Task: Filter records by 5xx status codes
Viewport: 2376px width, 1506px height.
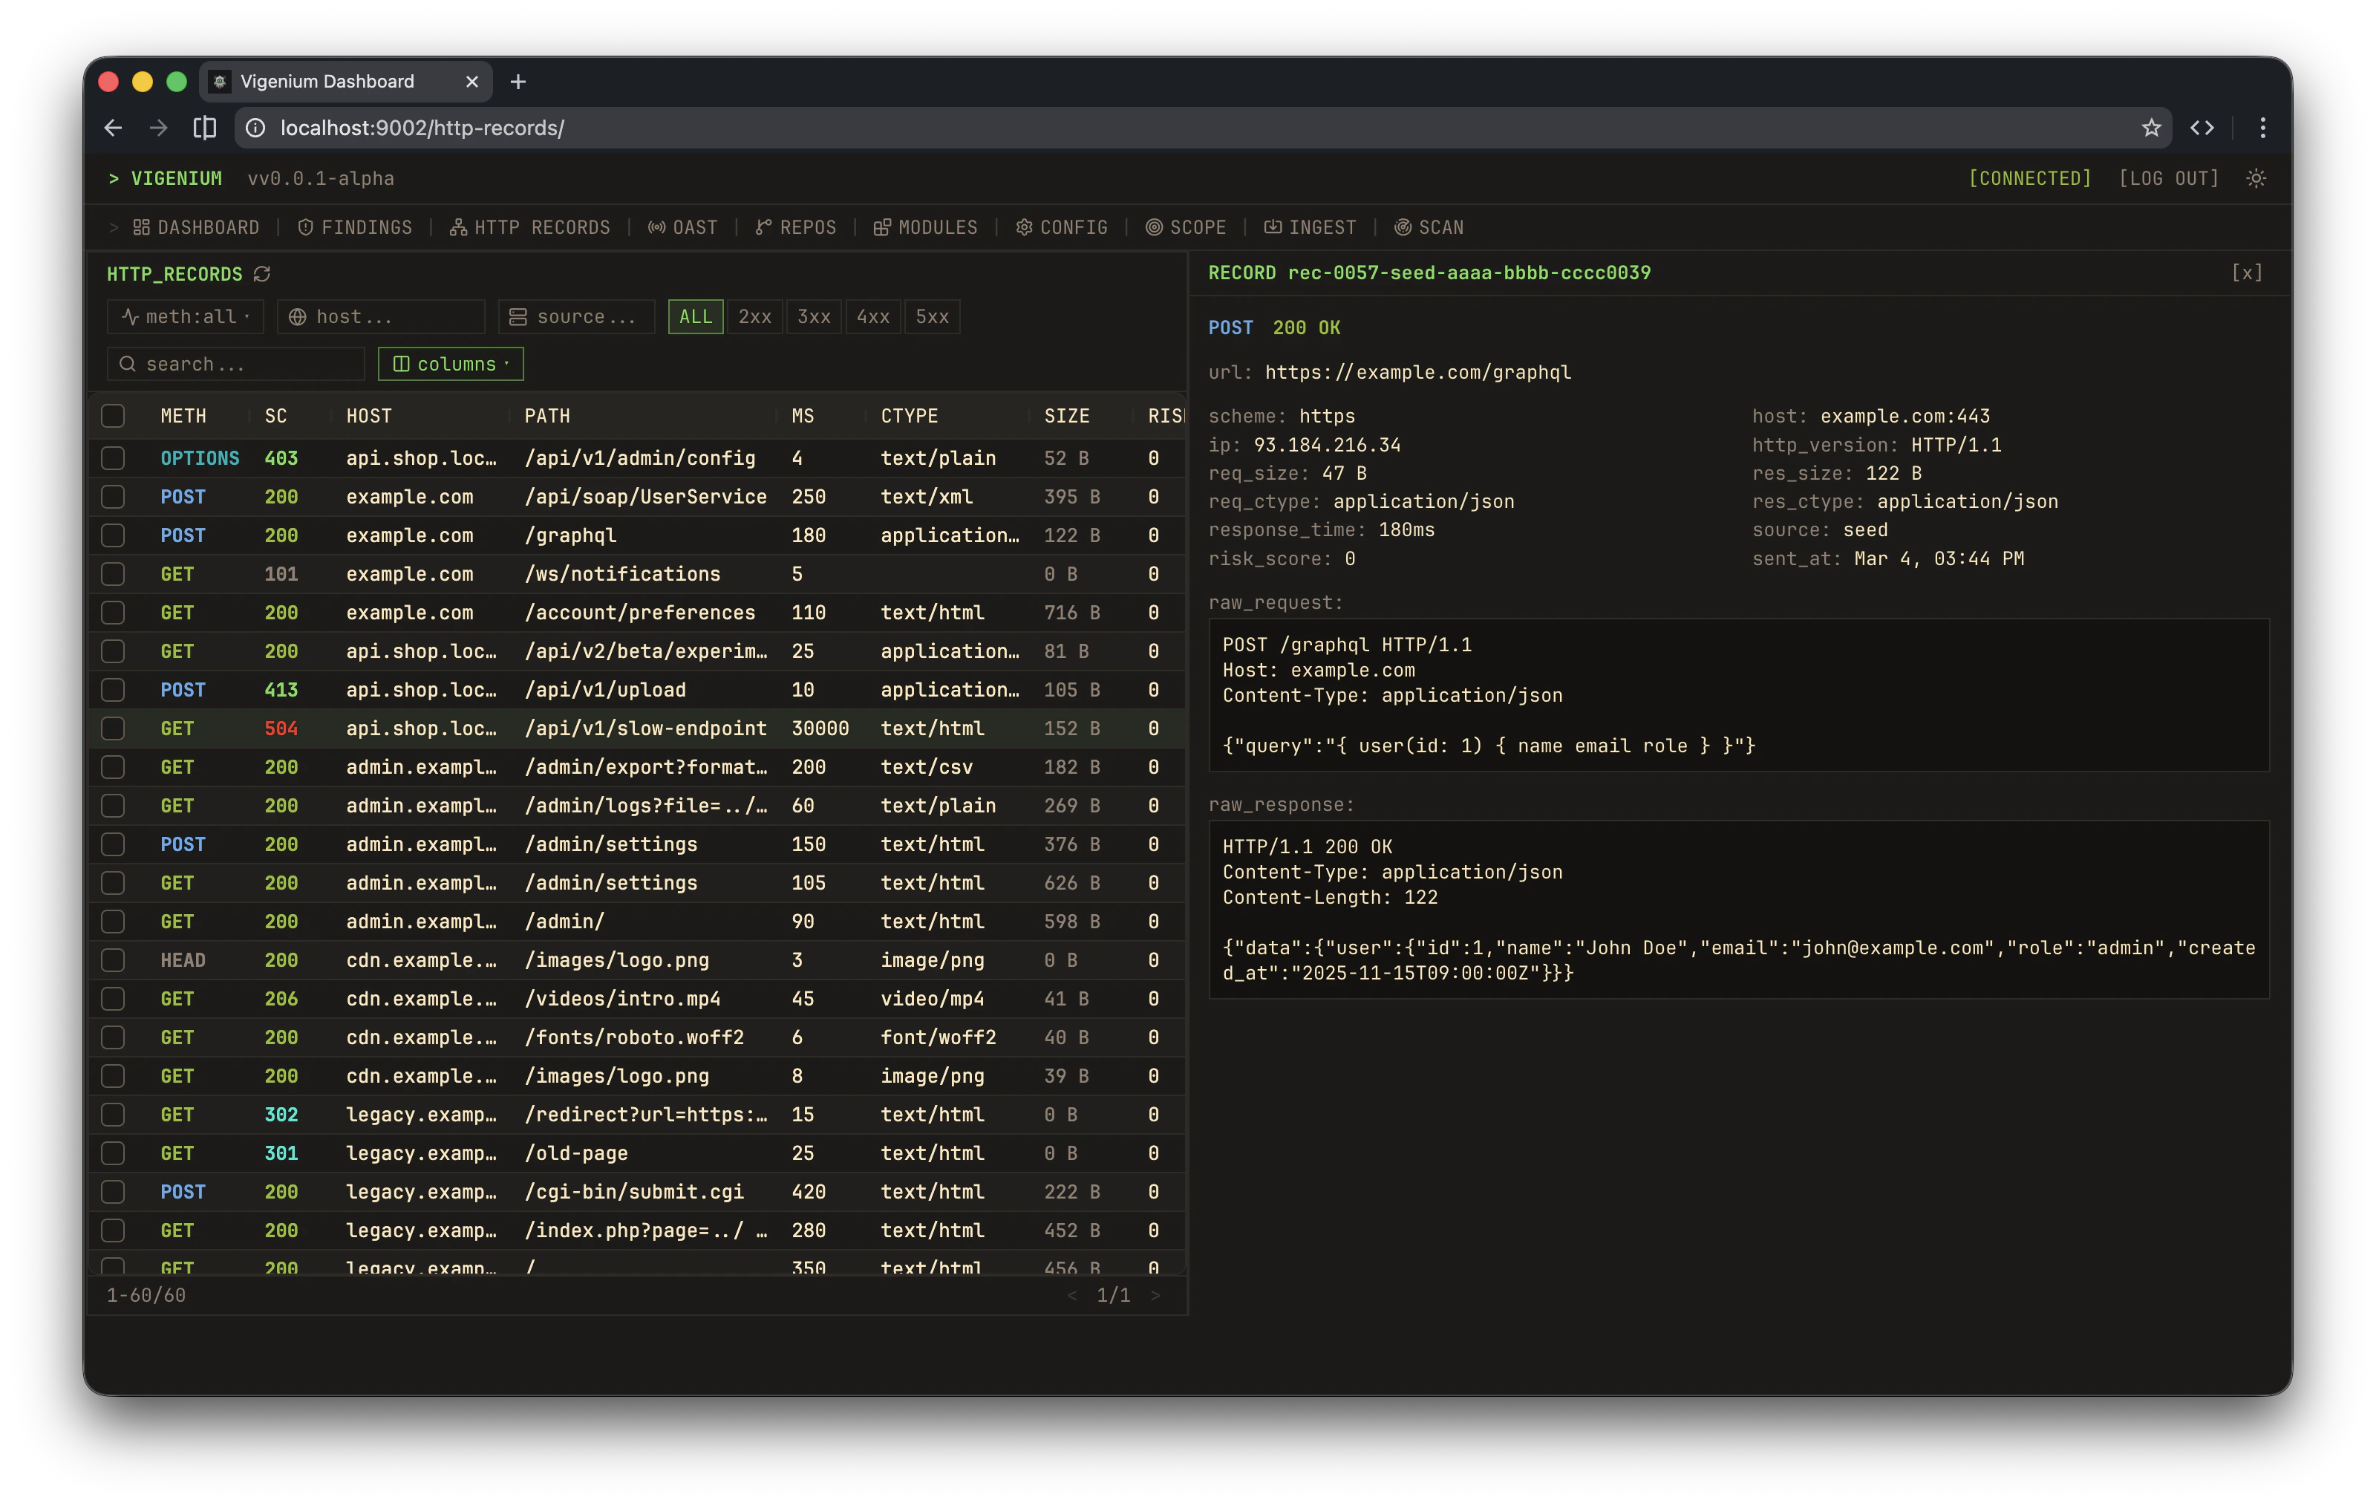Action: [930, 316]
